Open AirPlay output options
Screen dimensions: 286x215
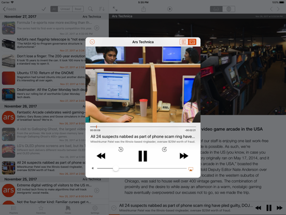point(191,169)
